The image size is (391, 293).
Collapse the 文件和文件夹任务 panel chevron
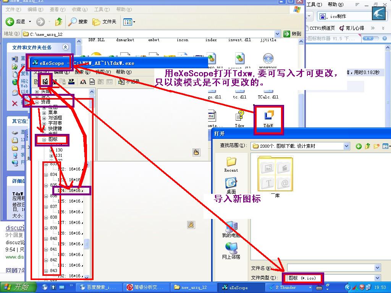[x=65, y=47]
